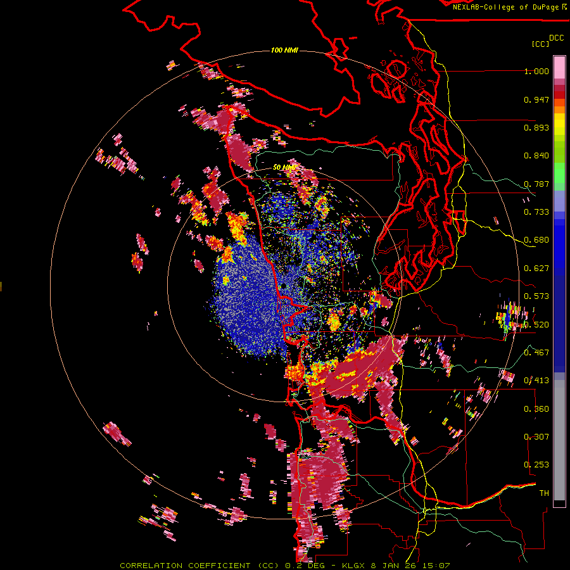Click the 0.627 color scale value
Viewport: 570px width, 570px height.
click(536, 269)
